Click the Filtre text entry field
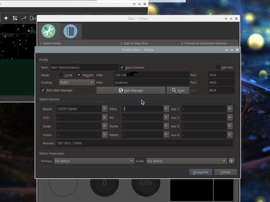270x202 pixels. 143,109
